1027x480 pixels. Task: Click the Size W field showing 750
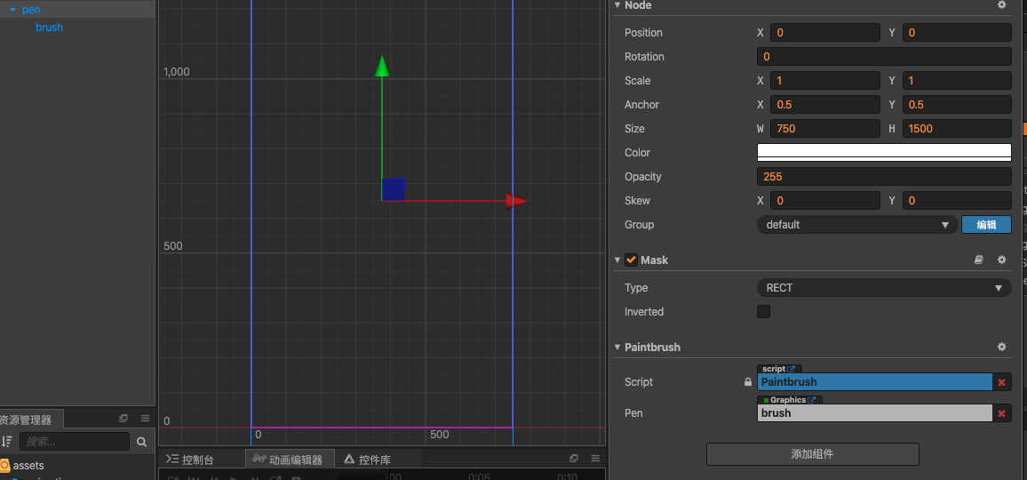click(825, 129)
